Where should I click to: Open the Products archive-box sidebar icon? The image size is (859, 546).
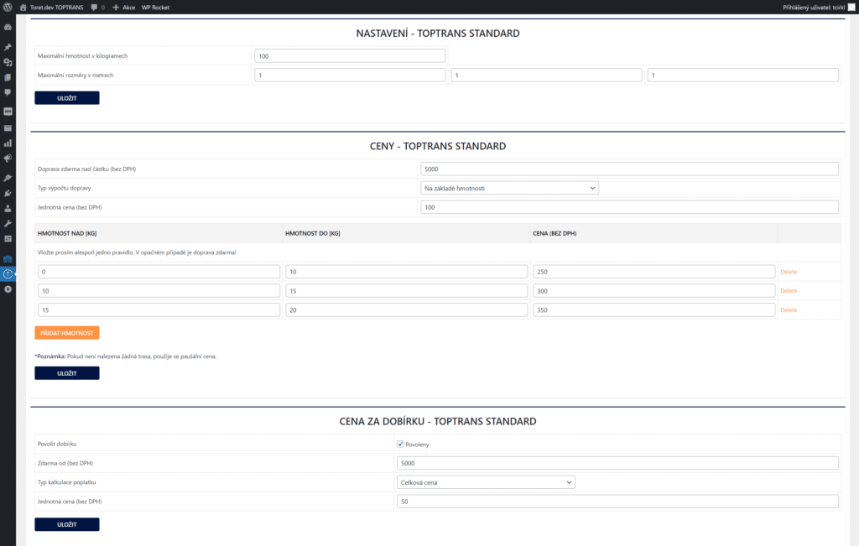tap(8, 128)
